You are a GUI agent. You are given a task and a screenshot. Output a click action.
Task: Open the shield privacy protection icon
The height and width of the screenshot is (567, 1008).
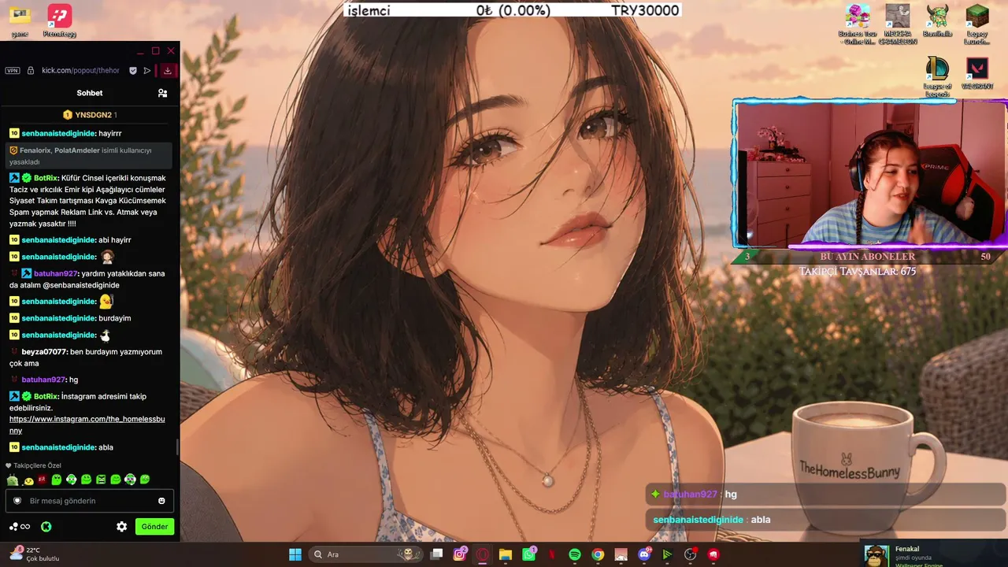pyautogui.click(x=133, y=70)
